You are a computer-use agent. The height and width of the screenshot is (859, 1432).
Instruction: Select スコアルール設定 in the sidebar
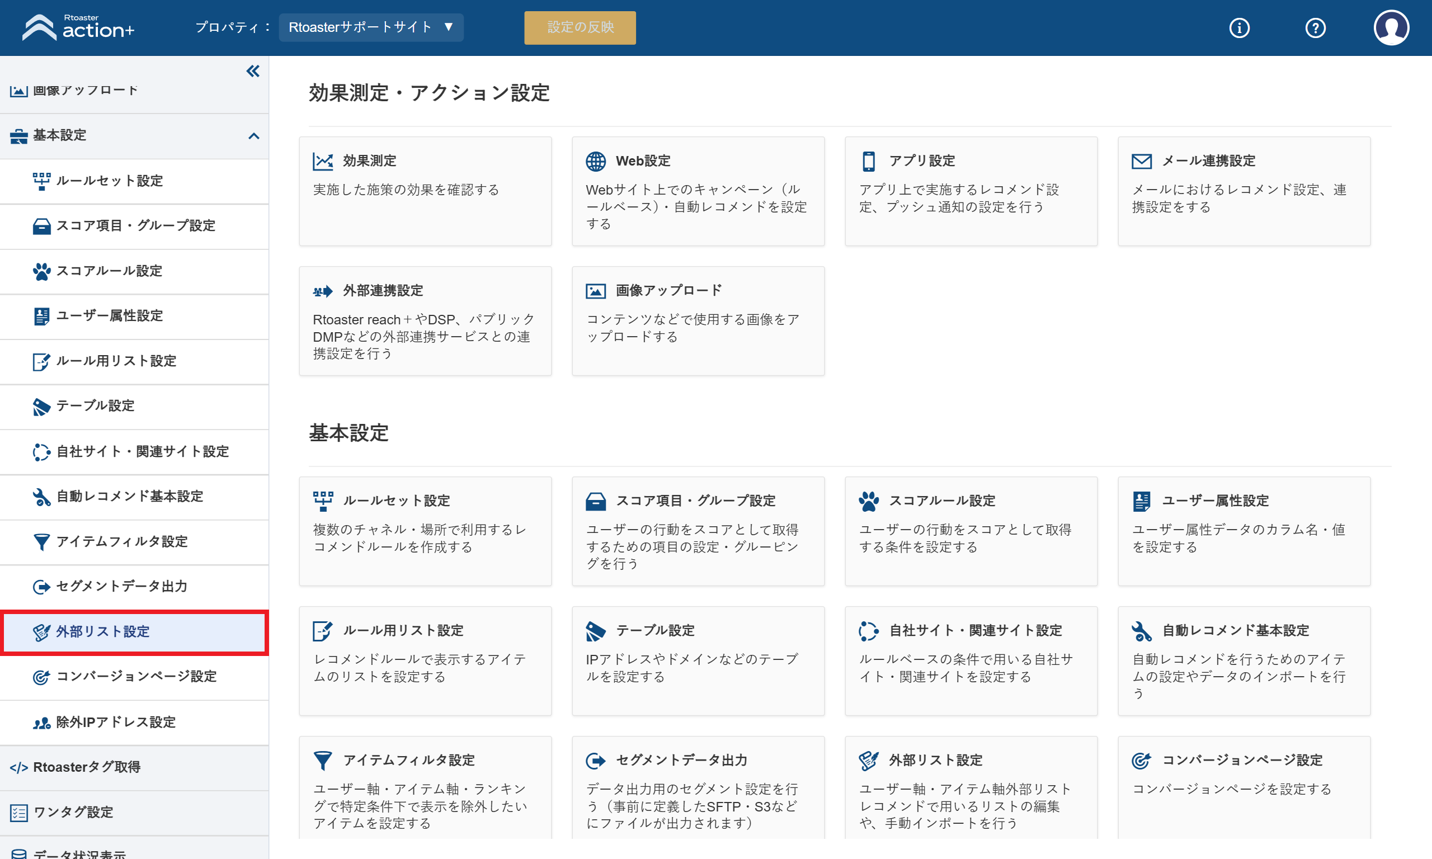(x=134, y=271)
